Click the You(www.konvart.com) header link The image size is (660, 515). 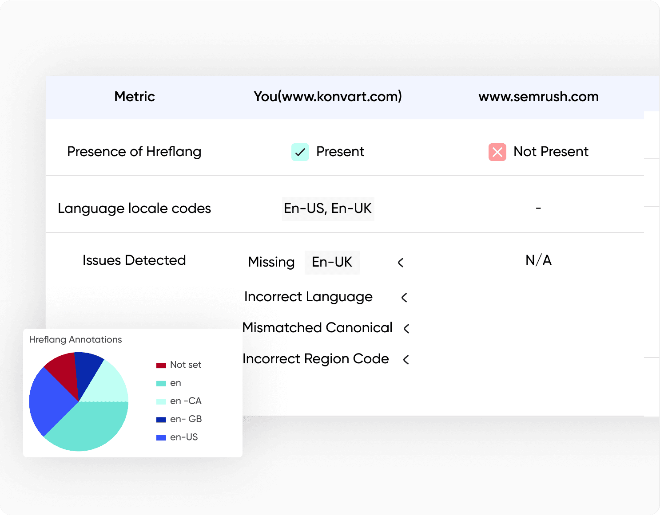[328, 97]
